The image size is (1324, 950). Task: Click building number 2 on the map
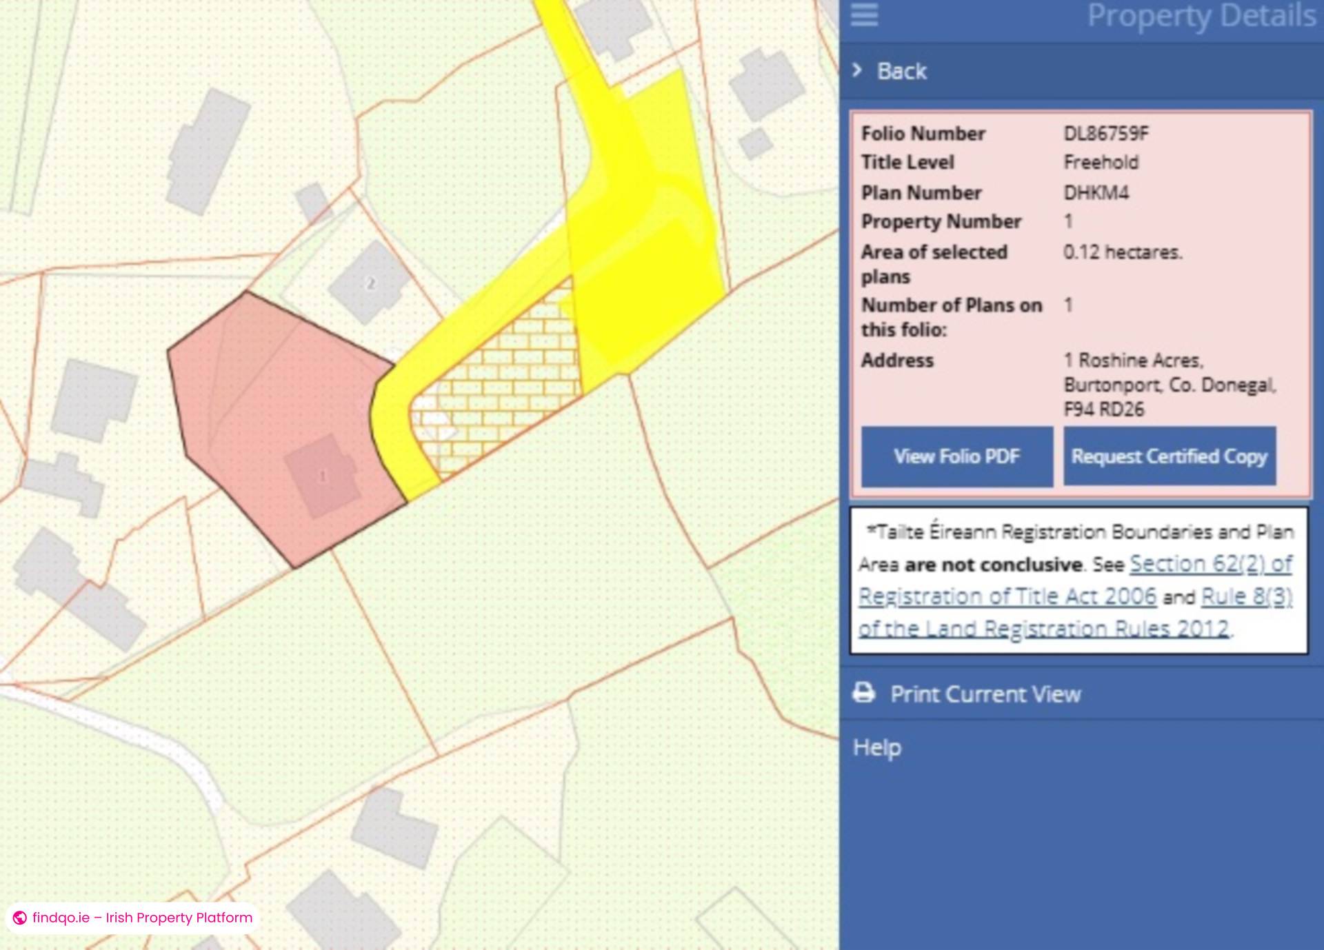point(371,283)
